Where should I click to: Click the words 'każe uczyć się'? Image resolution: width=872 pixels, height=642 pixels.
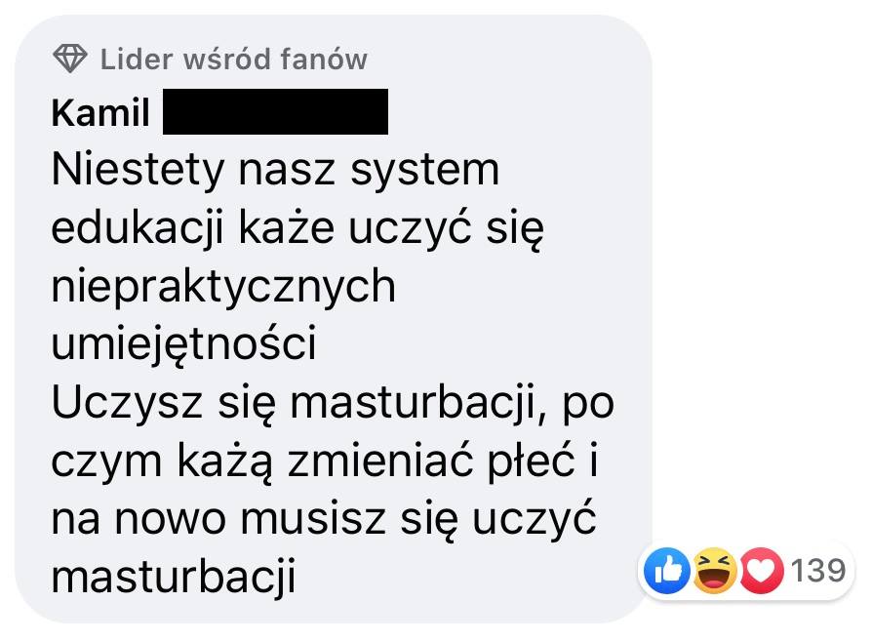point(391,228)
